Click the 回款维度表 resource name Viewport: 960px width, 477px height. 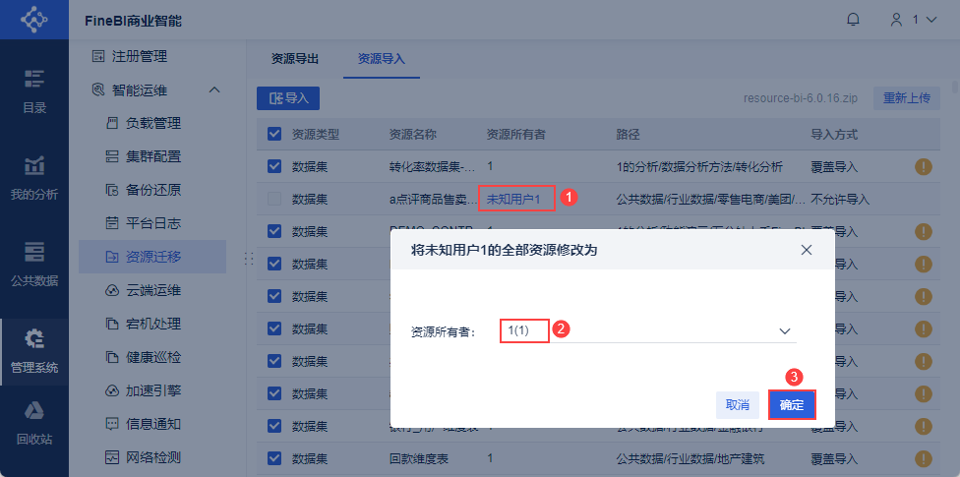(419, 458)
